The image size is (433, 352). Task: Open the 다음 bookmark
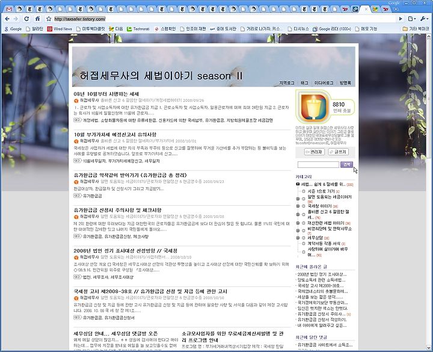[x=116, y=29]
